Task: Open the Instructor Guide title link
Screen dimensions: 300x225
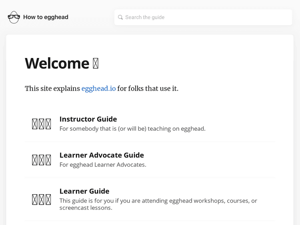Action: click(x=88, y=119)
